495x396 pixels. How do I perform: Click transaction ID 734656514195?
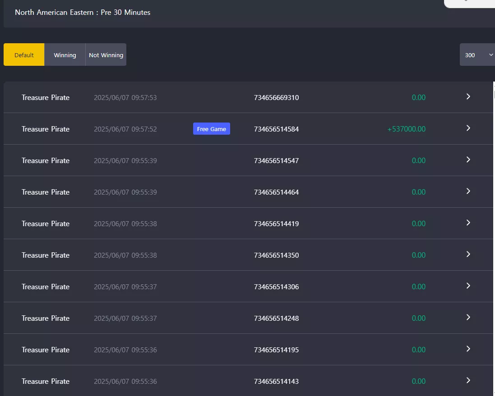tap(276, 350)
